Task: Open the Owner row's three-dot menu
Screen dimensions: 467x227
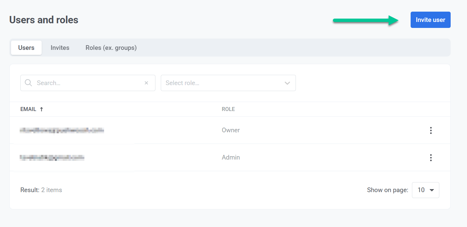Action: [x=431, y=130]
